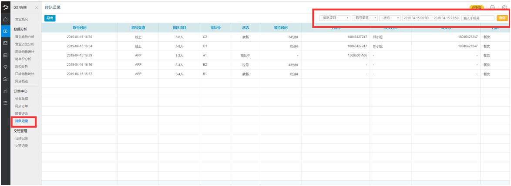This screenshot has width=511, height=186.
Task: Open 排队记录 in the sidebar menu
Action: click(x=22, y=121)
